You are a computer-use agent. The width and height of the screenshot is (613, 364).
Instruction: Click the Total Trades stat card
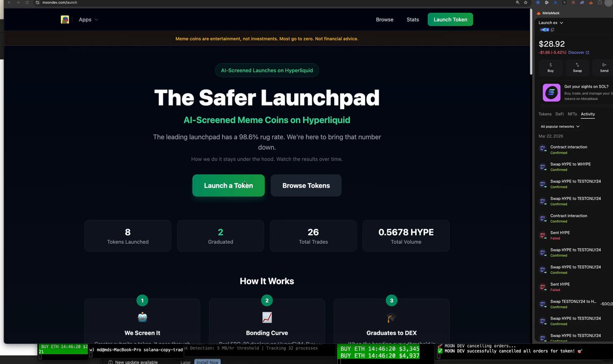point(313,236)
